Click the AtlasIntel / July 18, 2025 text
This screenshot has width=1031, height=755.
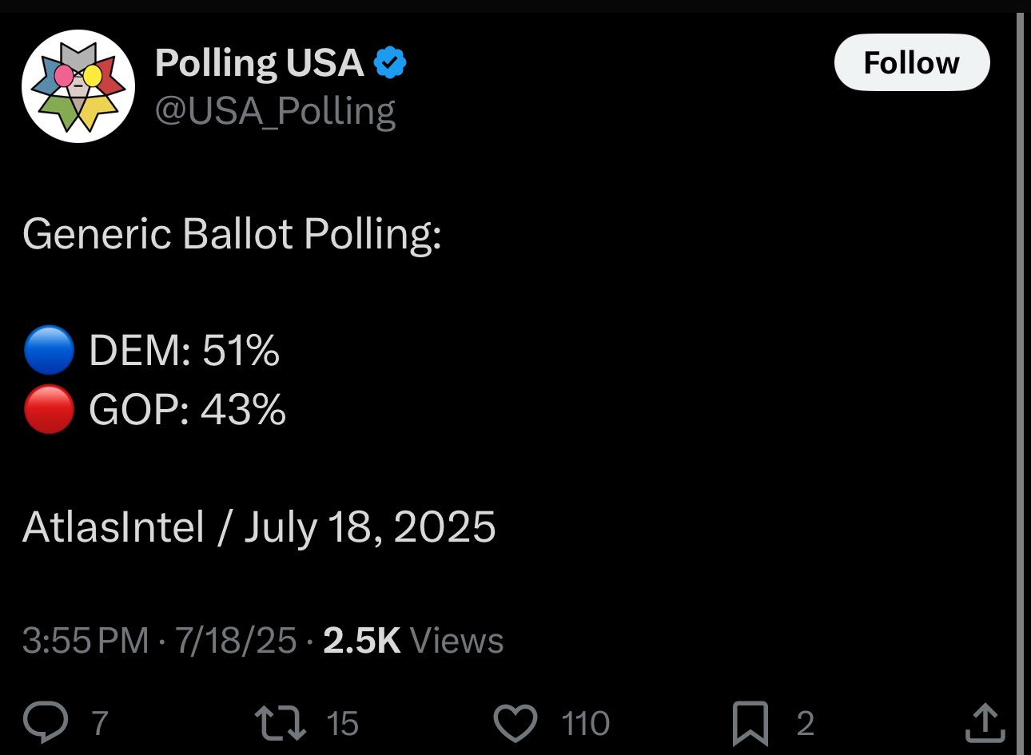[259, 527]
